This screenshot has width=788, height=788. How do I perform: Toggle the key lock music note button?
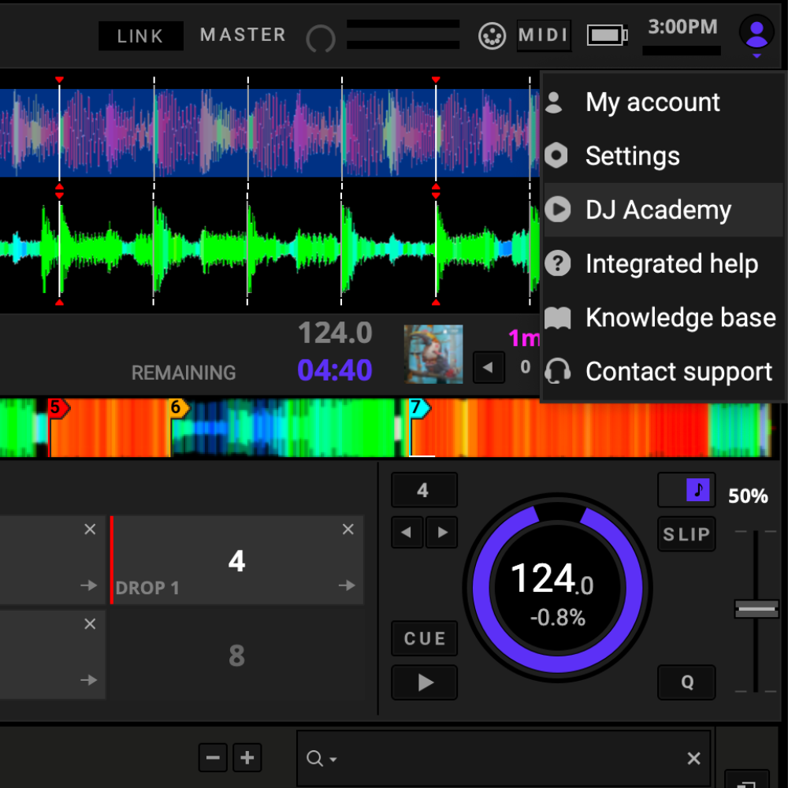point(686,489)
